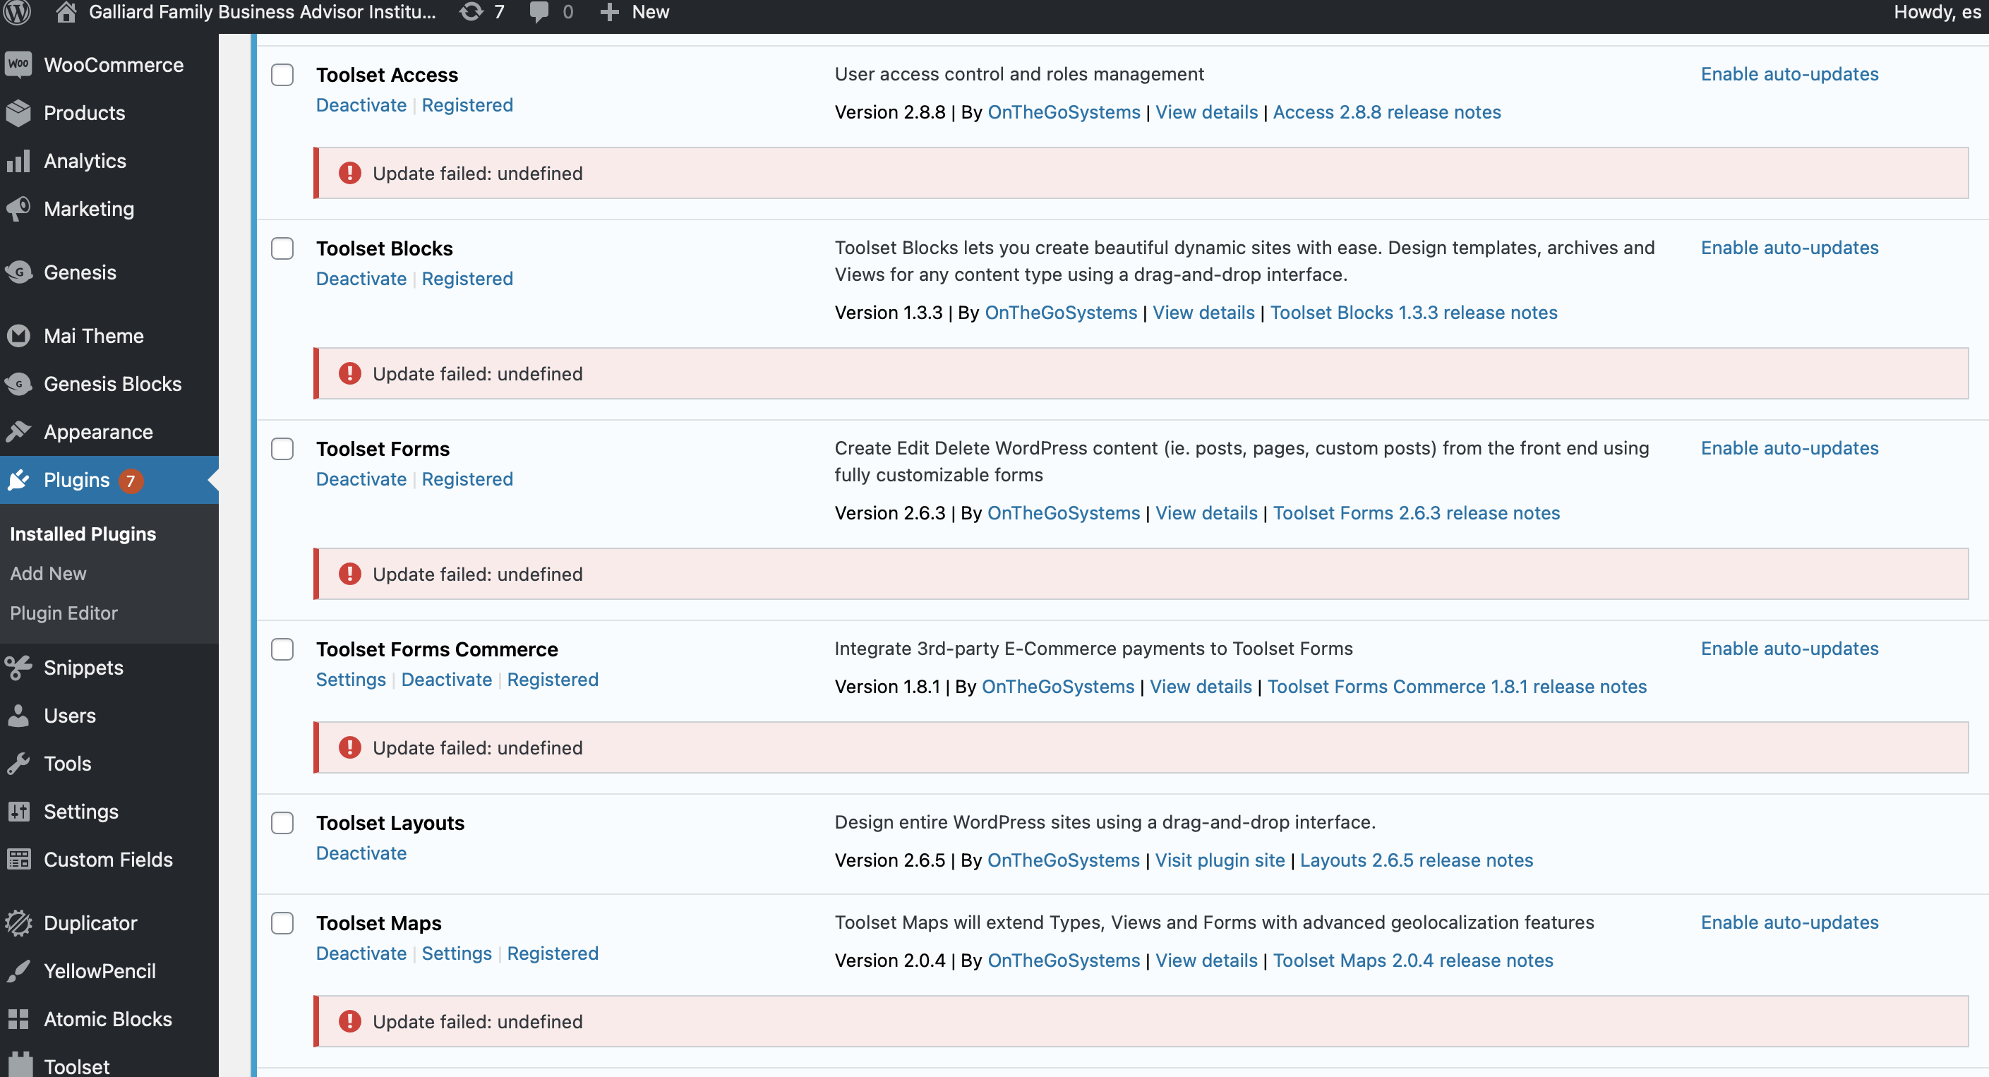Click Version 2.6.5 text for Layouts

[889, 860]
